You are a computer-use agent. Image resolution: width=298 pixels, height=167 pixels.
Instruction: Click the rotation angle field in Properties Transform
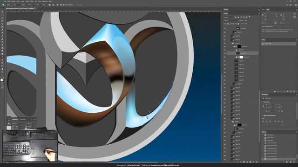(270, 111)
